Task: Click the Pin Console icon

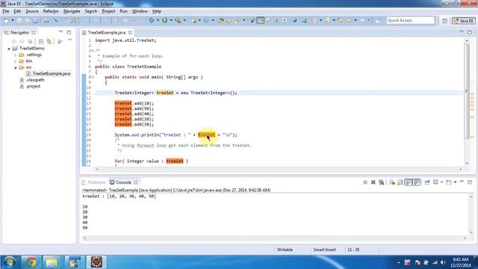Action: coord(427,182)
